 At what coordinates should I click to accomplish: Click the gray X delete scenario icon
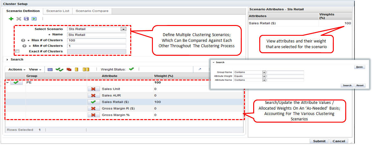pyautogui.click(x=19, y=19)
